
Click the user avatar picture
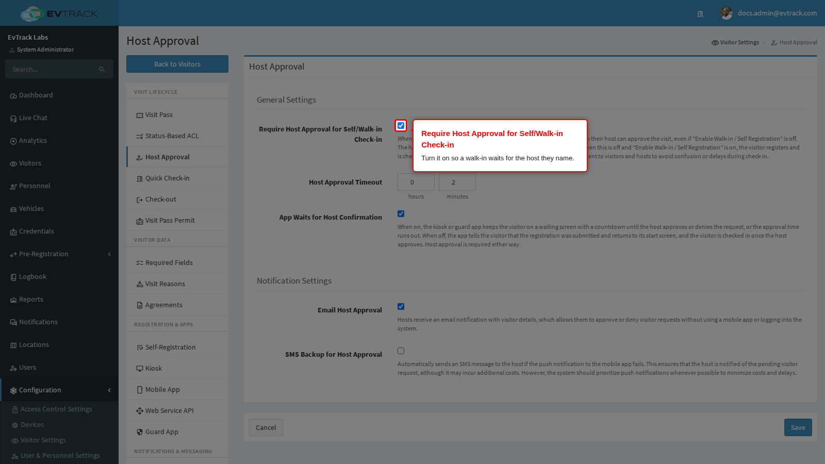click(727, 13)
